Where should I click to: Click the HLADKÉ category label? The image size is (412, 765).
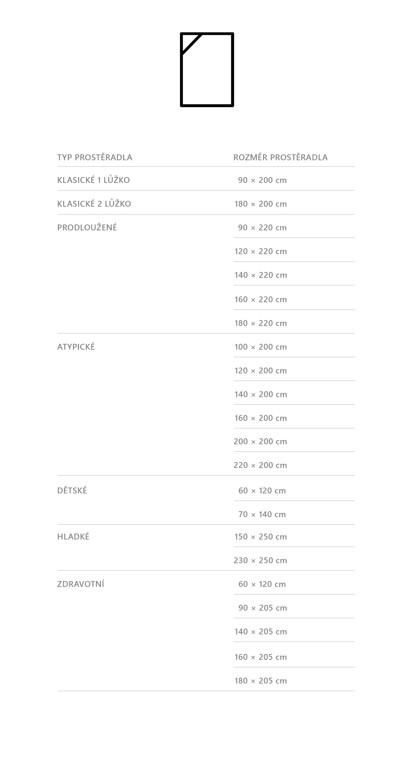(x=73, y=536)
